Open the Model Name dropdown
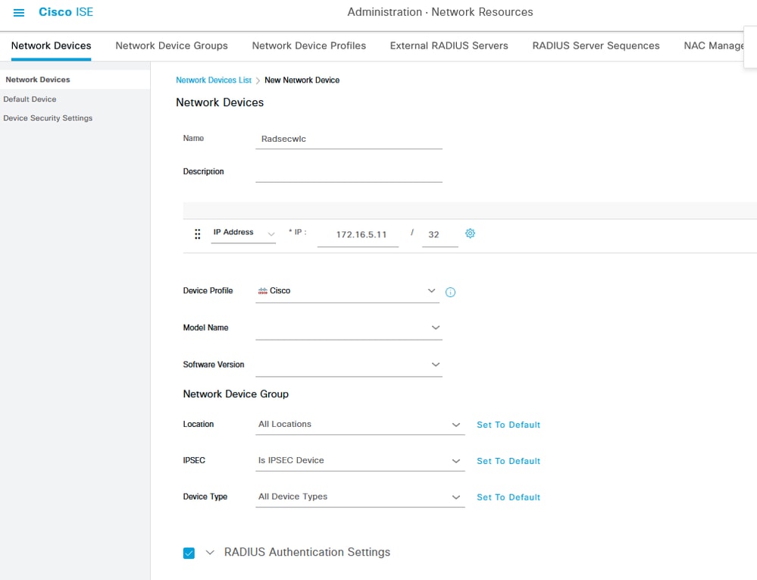 point(349,328)
